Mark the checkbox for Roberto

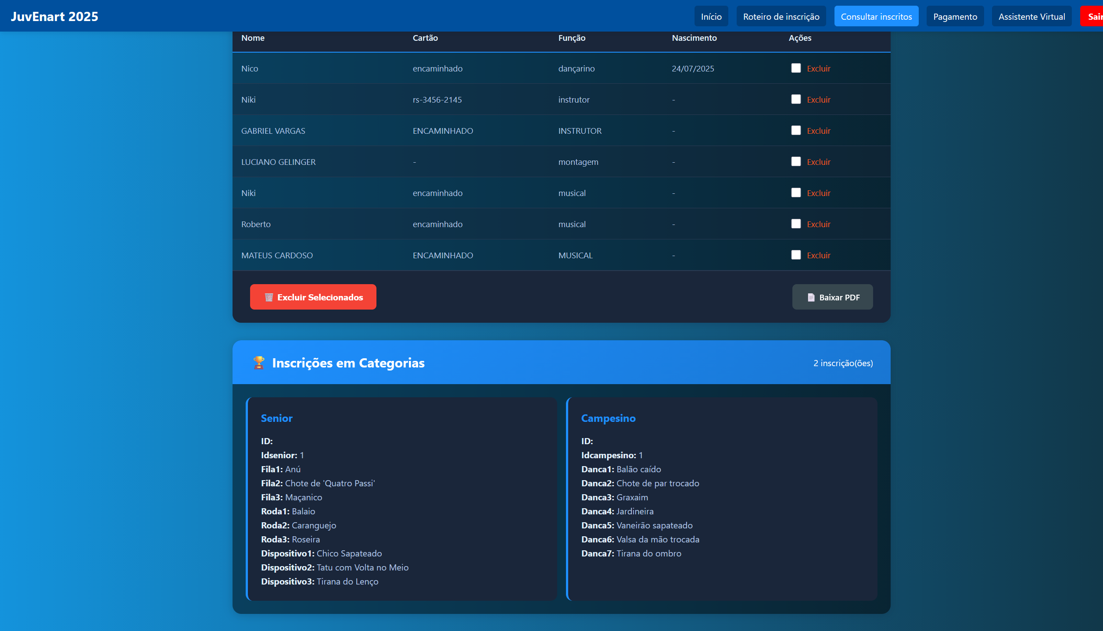point(796,224)
